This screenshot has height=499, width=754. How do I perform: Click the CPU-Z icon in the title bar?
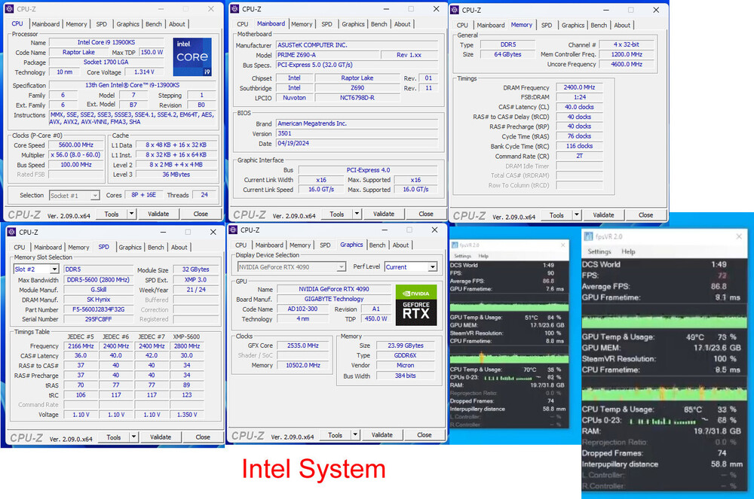pyautogui.click(x=10, y=8)
